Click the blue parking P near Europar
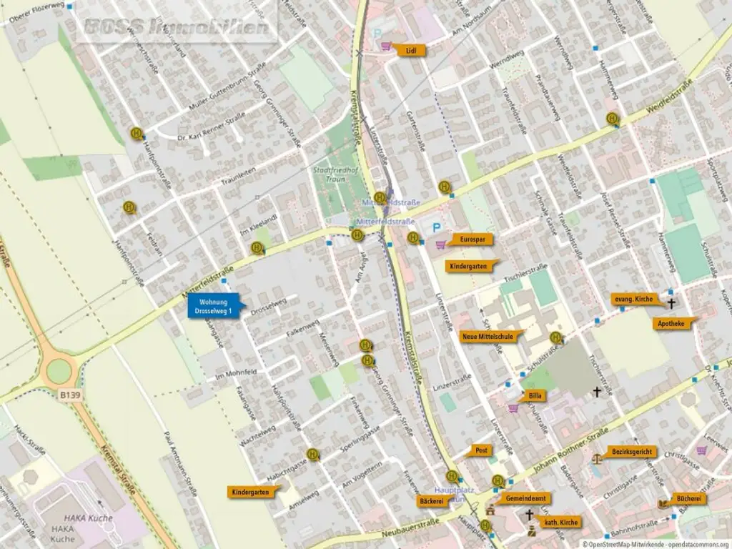The width and height of the screenshot is (732, 549). pyautogui.click(x=436, y=228)
